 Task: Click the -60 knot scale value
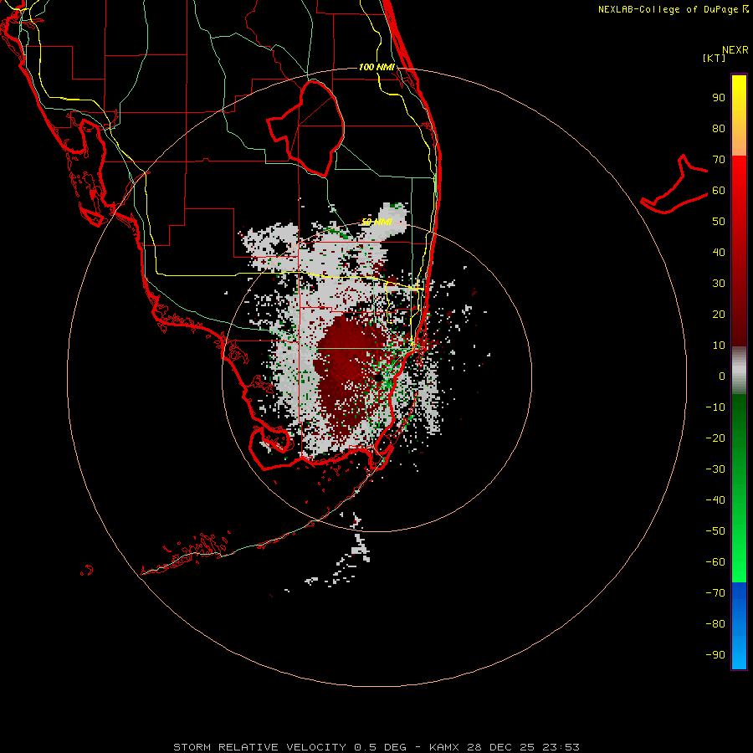[x=715, y=562]
